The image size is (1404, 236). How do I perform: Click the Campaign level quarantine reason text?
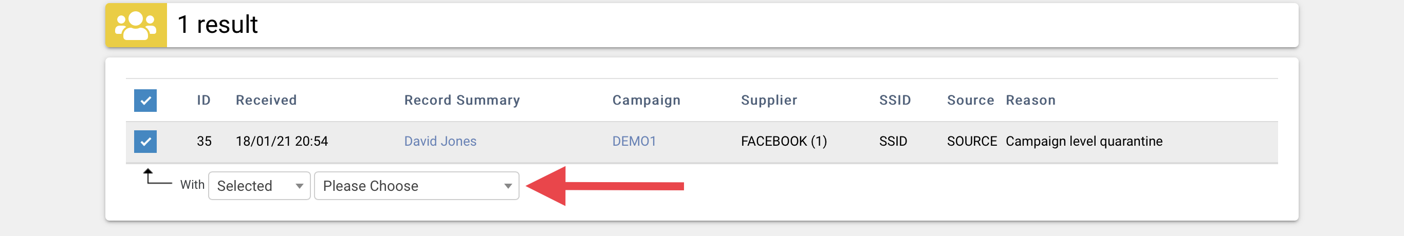(1084, 142)
